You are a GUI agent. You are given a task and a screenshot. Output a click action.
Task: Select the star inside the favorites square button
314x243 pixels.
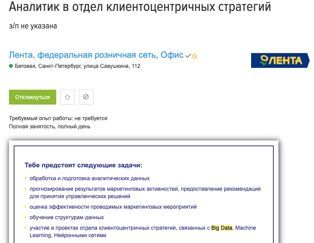(x=67, y=97)
